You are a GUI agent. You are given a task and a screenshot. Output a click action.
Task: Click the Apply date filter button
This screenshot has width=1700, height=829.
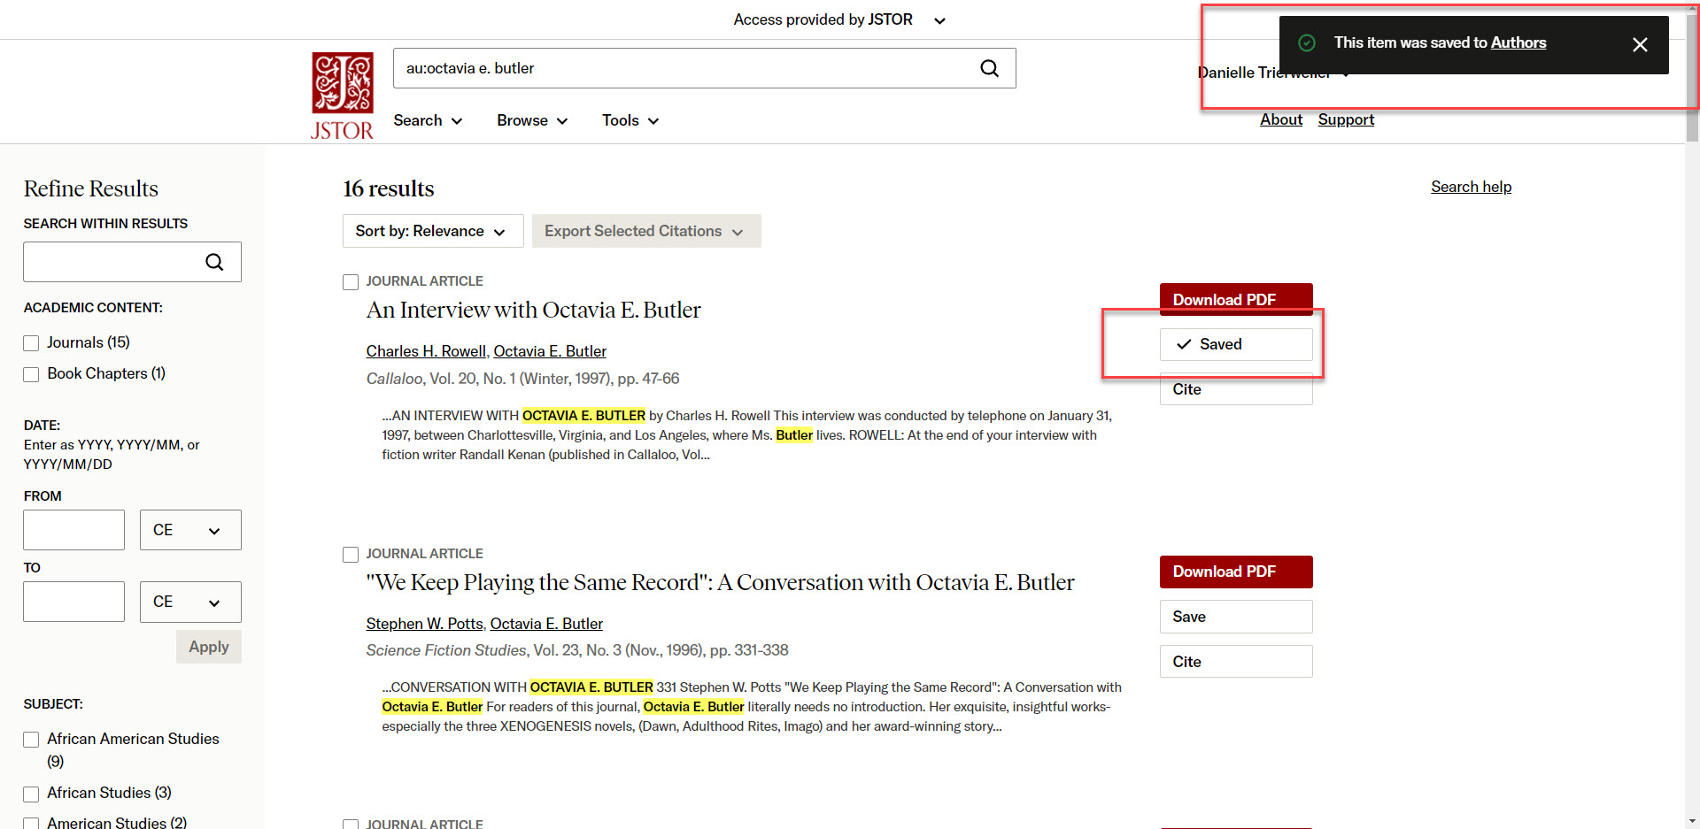209,647
